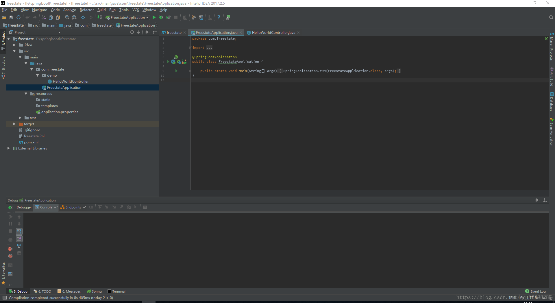Click the Cut scissors icon
555x303 pixels.
tap(44, 18)
